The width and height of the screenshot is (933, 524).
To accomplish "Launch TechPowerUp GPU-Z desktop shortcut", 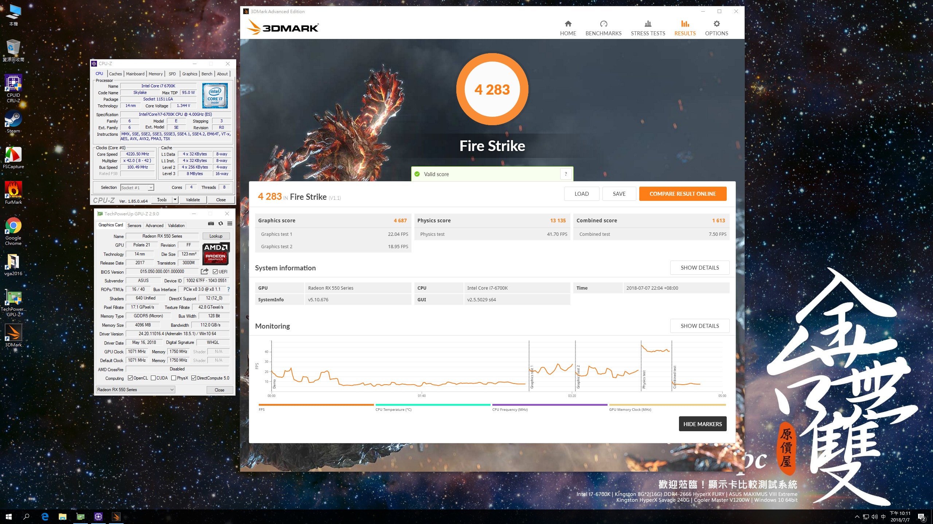I will pyautogui.click(x=13, y=303).
